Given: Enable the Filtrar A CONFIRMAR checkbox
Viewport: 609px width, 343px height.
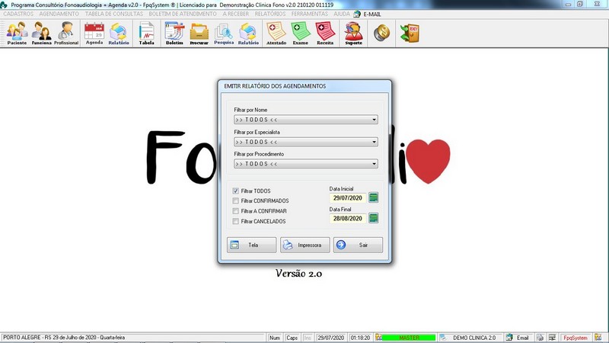Looking at the screenshot, I should click(x=235, y=211).
